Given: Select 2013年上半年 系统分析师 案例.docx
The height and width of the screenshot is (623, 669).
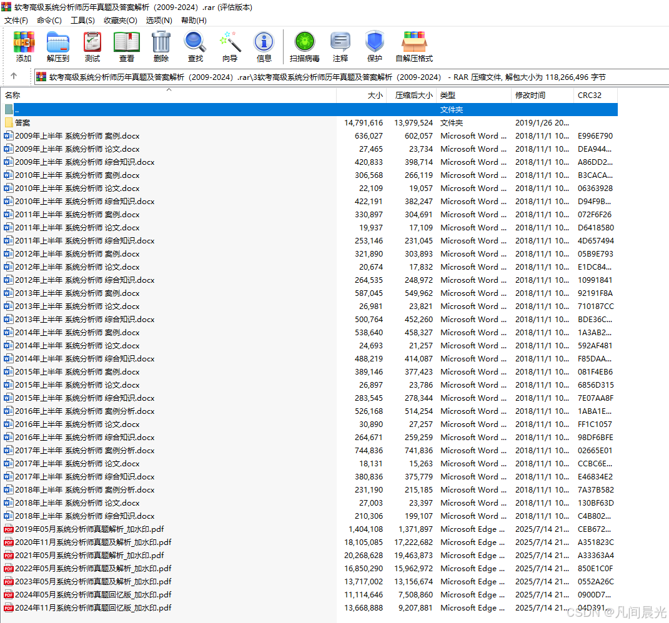Looking at the screenshot, I should coord(310,293).
